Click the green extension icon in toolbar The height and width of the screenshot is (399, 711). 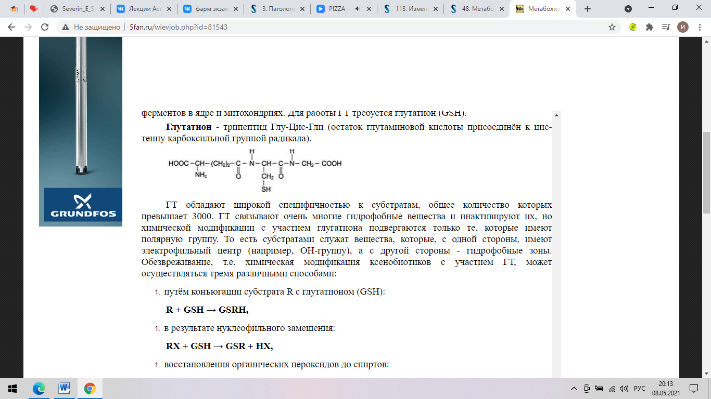tap(633, 27)
